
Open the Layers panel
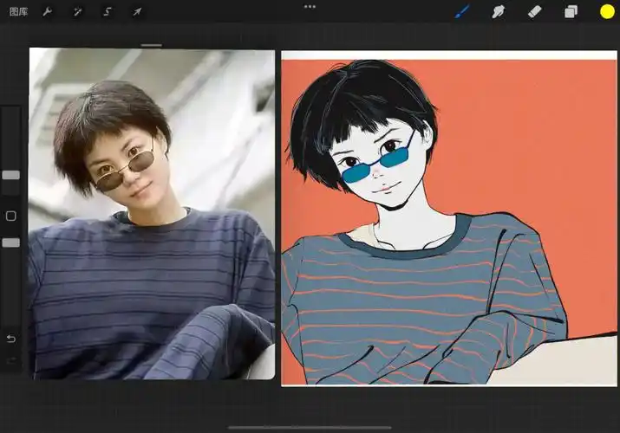[571, 11]
